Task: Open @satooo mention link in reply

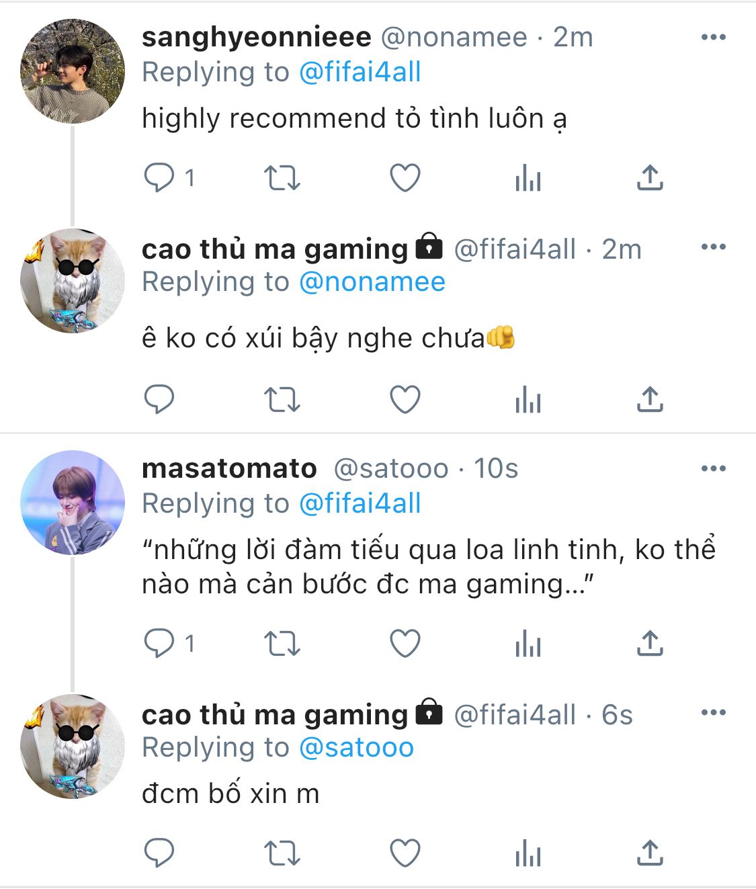Action: pos(356,747)
